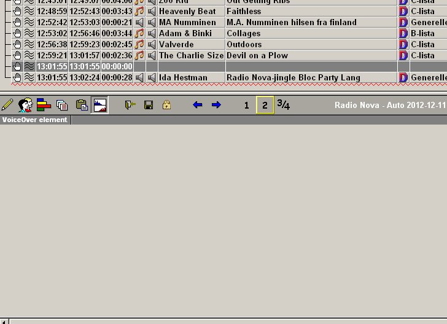
Task: Click the start time 12:48:59
Action: (x=52, y=12)
